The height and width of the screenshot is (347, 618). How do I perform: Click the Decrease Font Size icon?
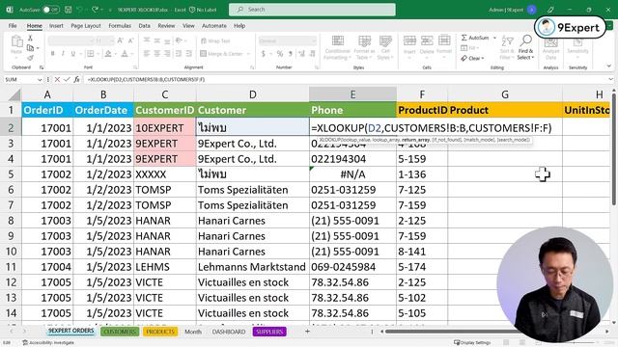click(x=131, y=40)
